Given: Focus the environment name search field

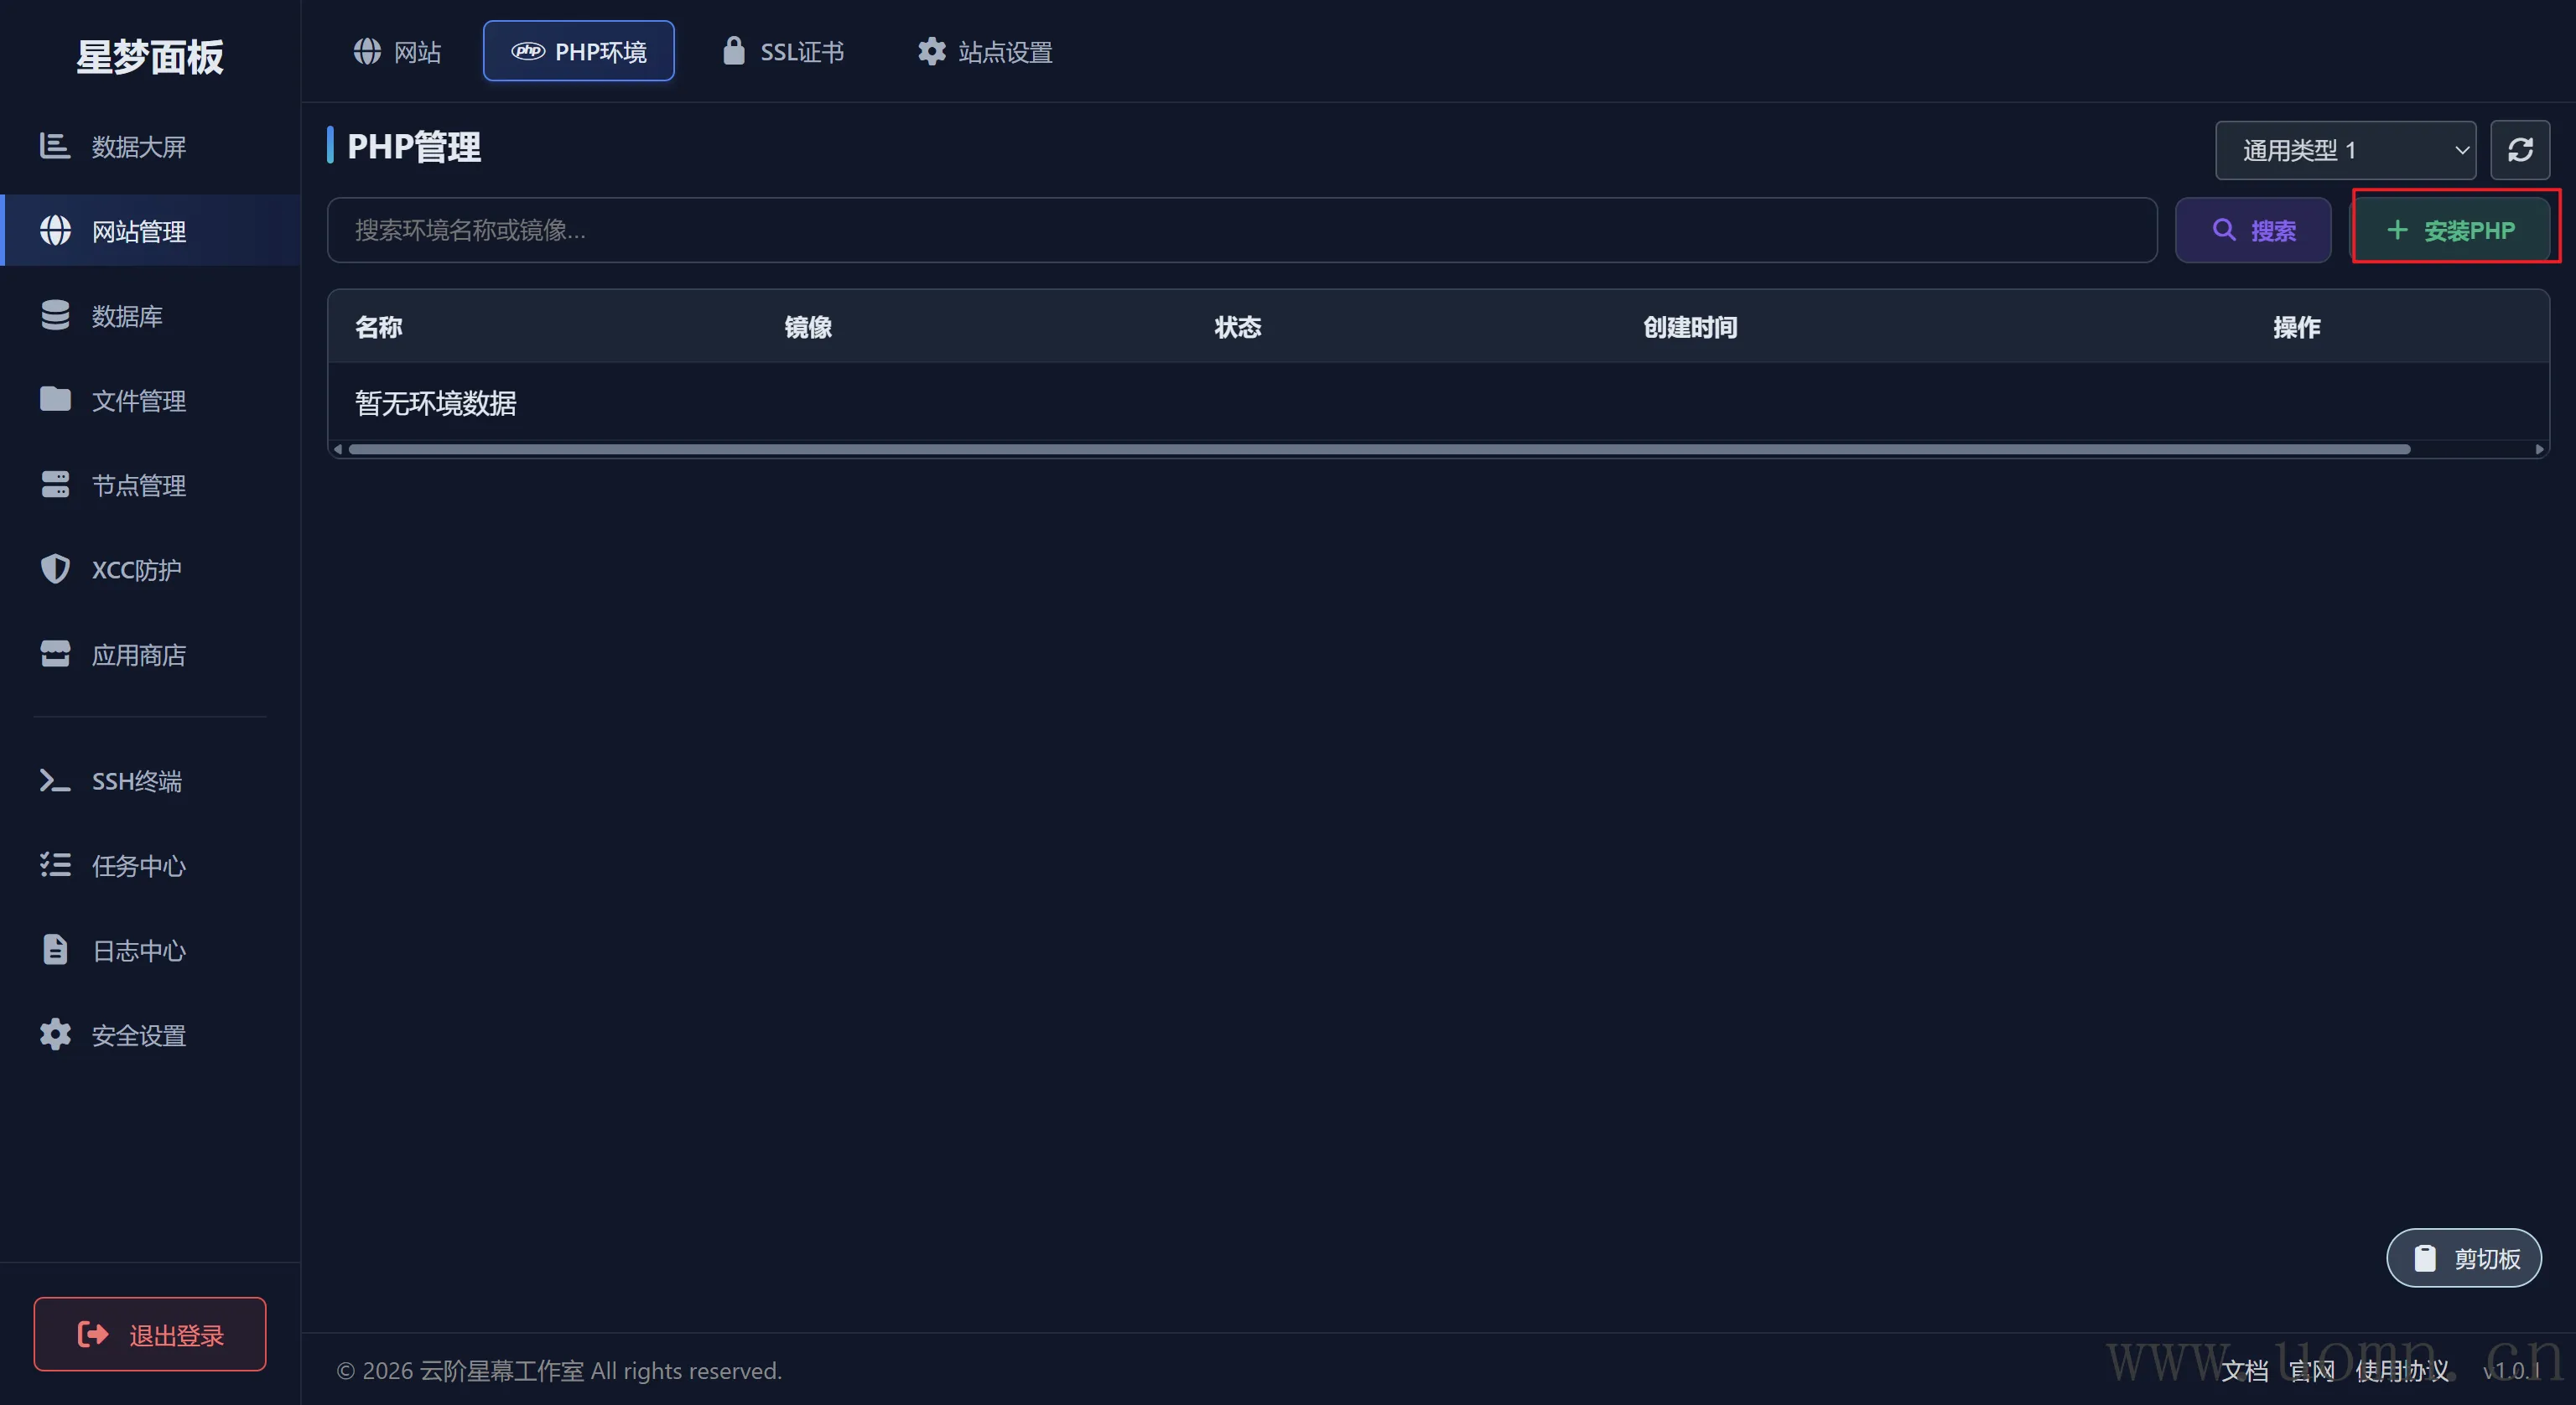Looking at the screenshot, I should (x=1241, y=230).
